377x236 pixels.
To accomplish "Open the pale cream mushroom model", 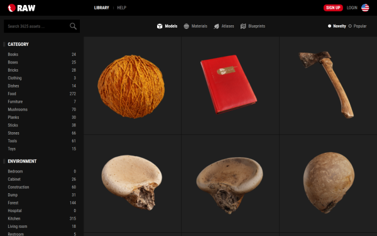I will click(x=132, y=184).
